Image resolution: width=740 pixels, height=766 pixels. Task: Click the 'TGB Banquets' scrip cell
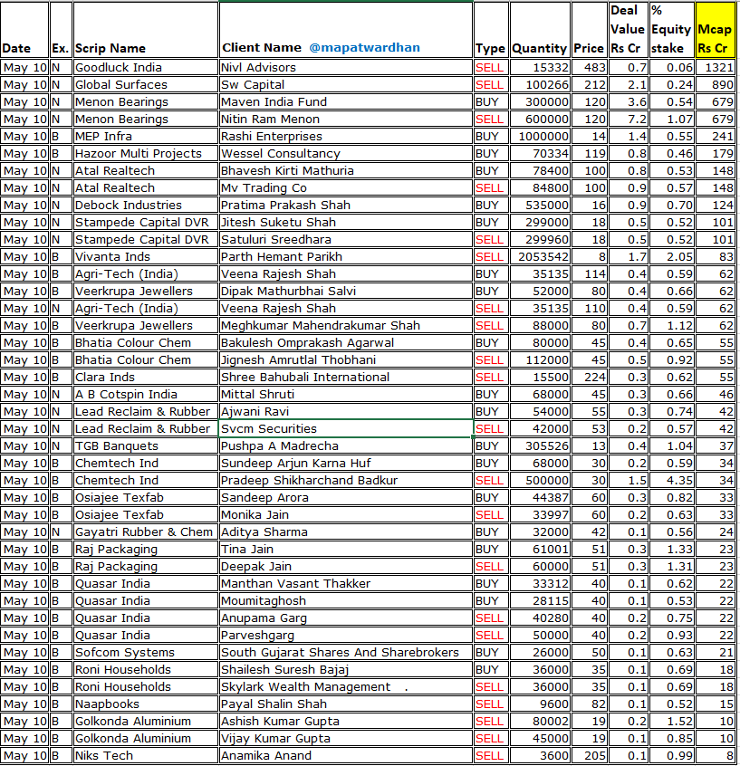(x=146, y=446)
